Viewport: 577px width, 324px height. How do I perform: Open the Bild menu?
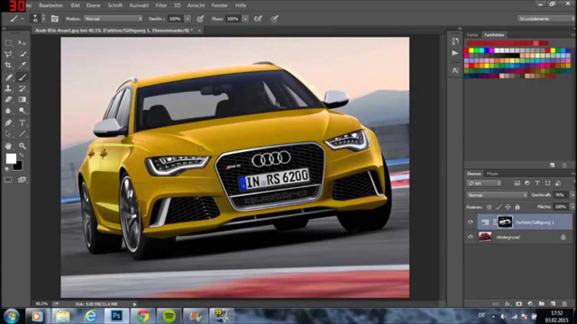pos(75,5)
